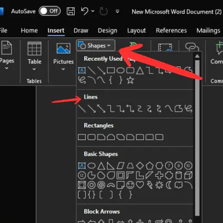Open Customize Quick Access Toolbar dropdown
Viewport: 223px width, 223px height.
(117, 12)
